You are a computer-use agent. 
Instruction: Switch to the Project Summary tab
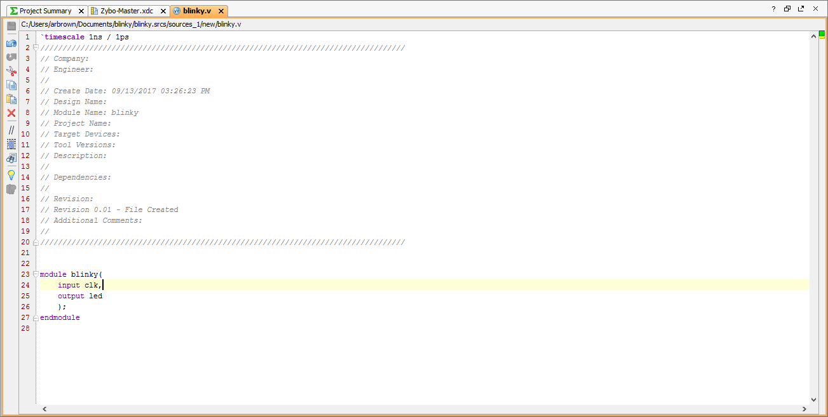(x=44, y=11)
